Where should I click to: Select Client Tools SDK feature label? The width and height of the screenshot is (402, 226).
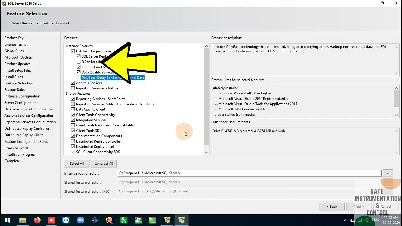coord(90,131)
